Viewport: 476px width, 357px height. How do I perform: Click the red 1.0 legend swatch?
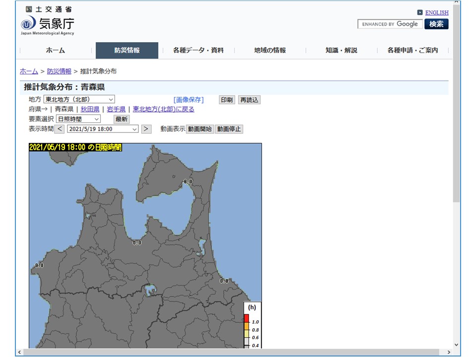246,318
